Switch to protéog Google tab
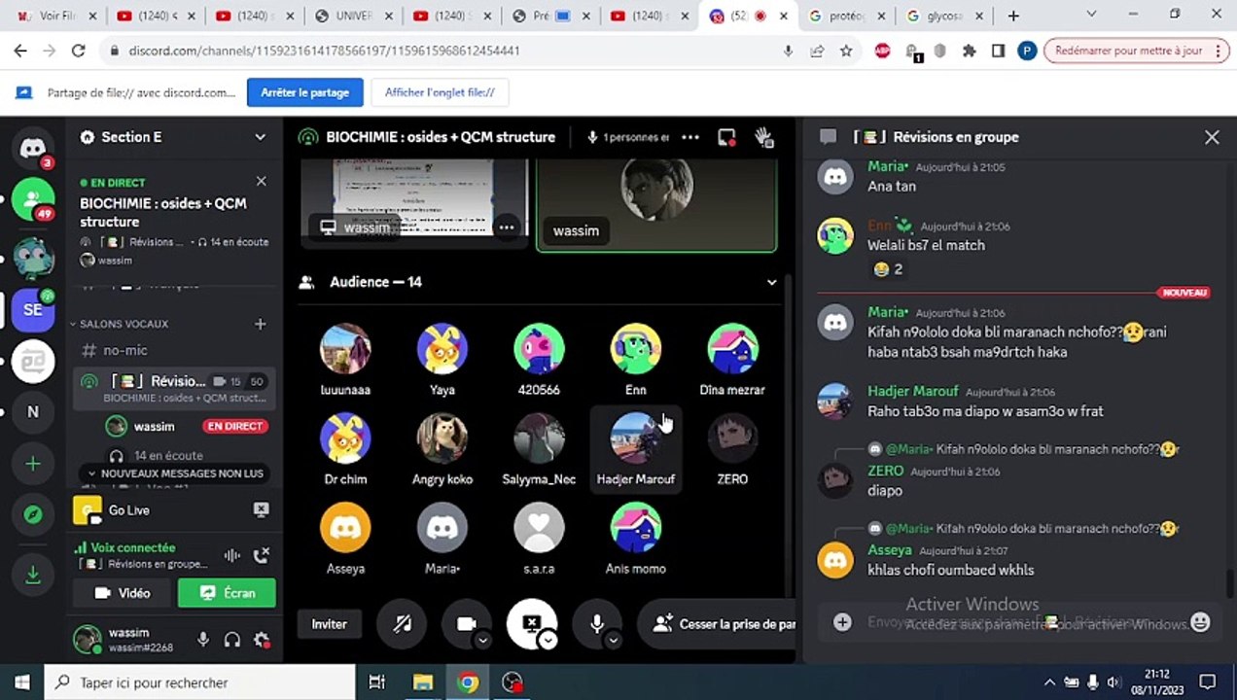The image size is (1237, 700). tap(846, 16)
